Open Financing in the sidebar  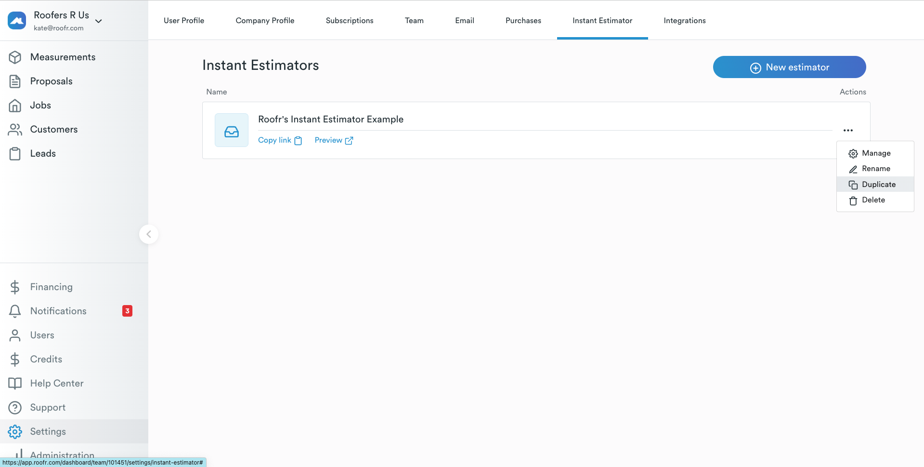click(x=74, y=287)
